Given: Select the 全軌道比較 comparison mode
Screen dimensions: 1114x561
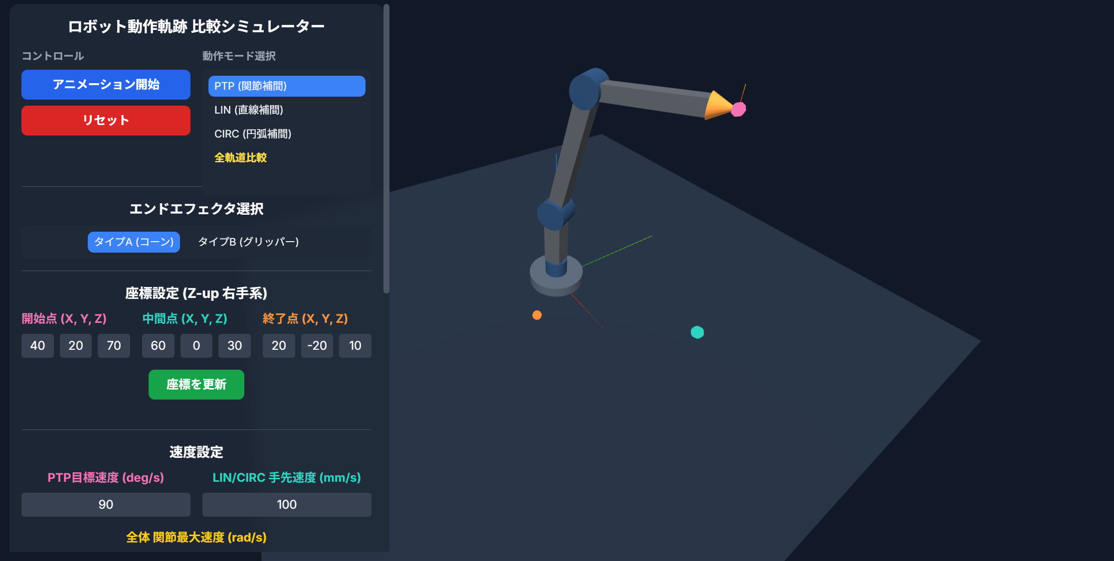Looking at the screenshot, I should pyautogui.click(x=241, y=157).
